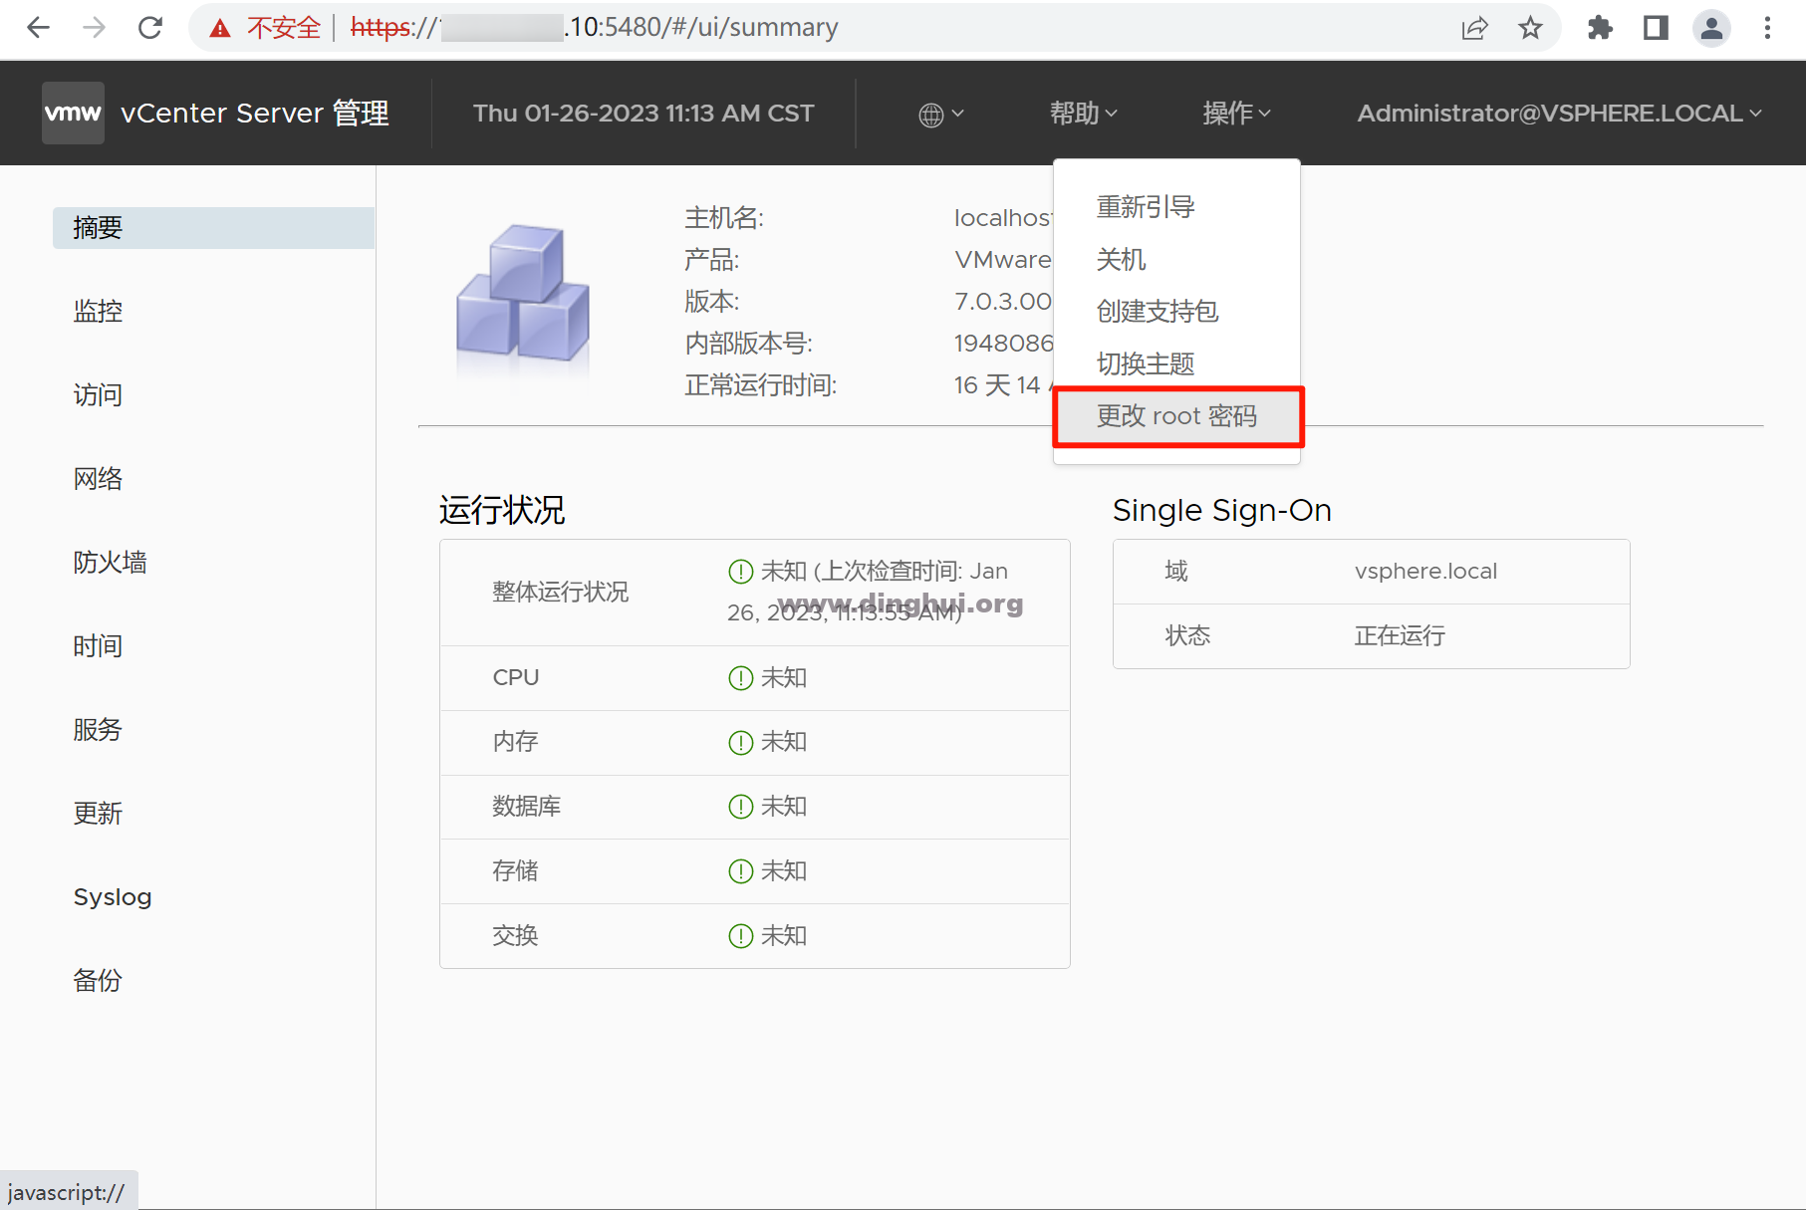Click the browser address bar URL
Viewport: 1806px width, 1210px height.
(x=697, y=28)
